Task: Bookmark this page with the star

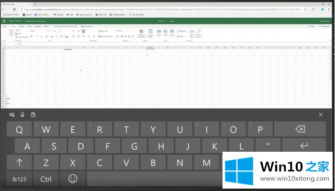Action: tap(305, 10)
